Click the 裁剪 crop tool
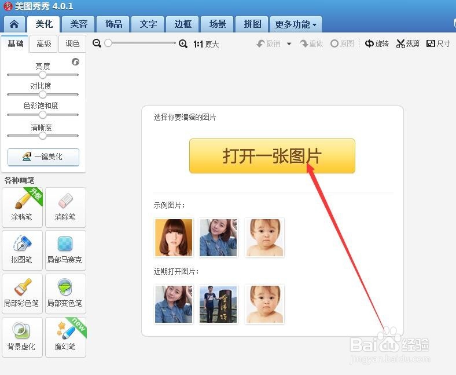The height and width of the screenshot is (375, 456). tap(408, 43)
